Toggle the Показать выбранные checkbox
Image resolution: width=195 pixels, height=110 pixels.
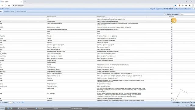pos(165,14)
